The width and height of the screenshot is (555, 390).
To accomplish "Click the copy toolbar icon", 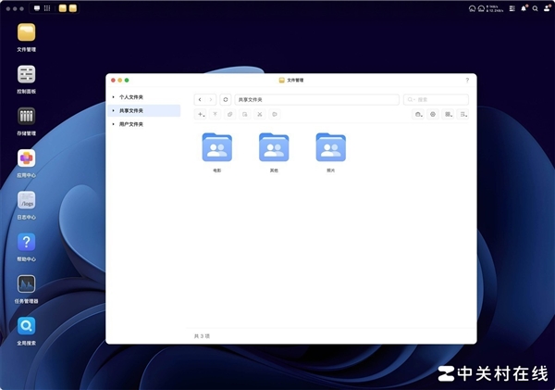I will [230, 114].
